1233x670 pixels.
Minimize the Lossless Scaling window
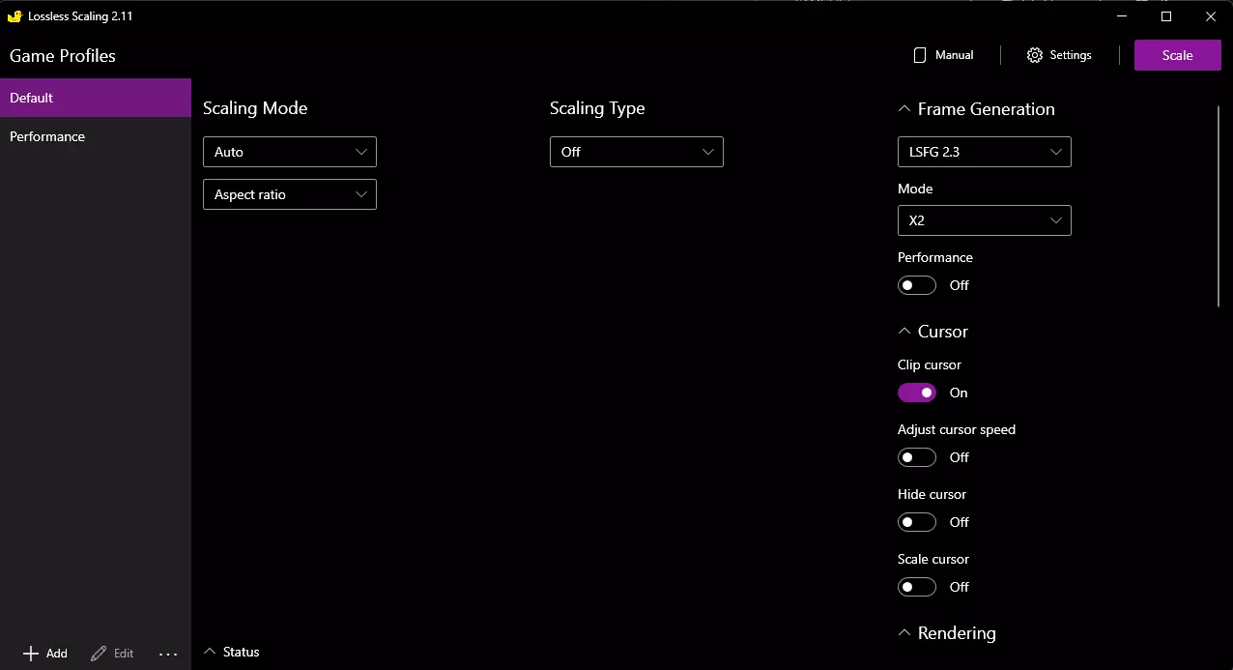pos(1122,16)
